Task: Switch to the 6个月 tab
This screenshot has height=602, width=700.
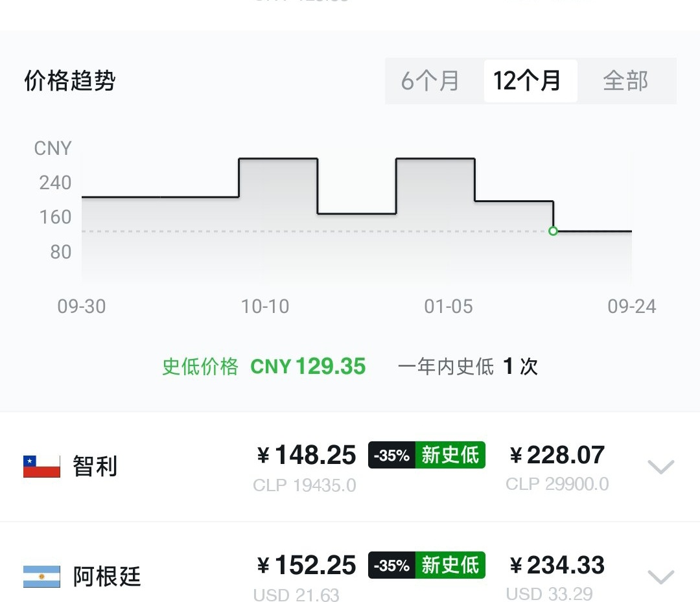Action: [430, 81]
